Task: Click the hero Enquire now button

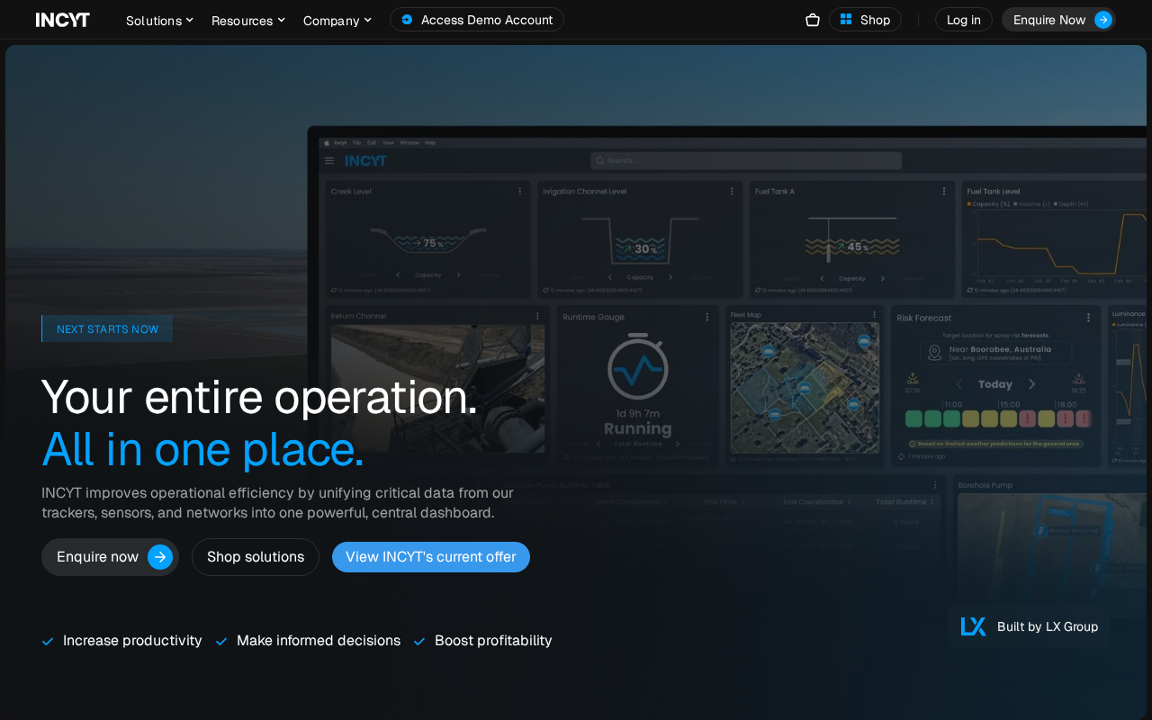Action: [110, 557]
